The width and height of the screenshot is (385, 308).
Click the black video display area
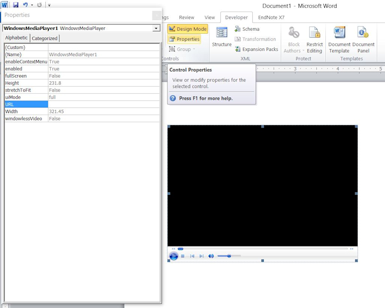pos(262,185)
